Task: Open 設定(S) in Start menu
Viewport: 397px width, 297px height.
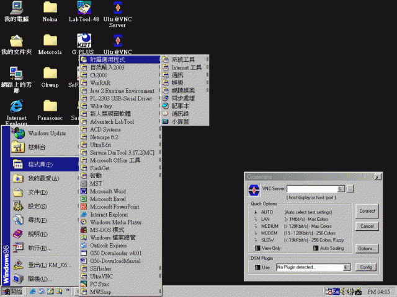Action: (45, 206)
